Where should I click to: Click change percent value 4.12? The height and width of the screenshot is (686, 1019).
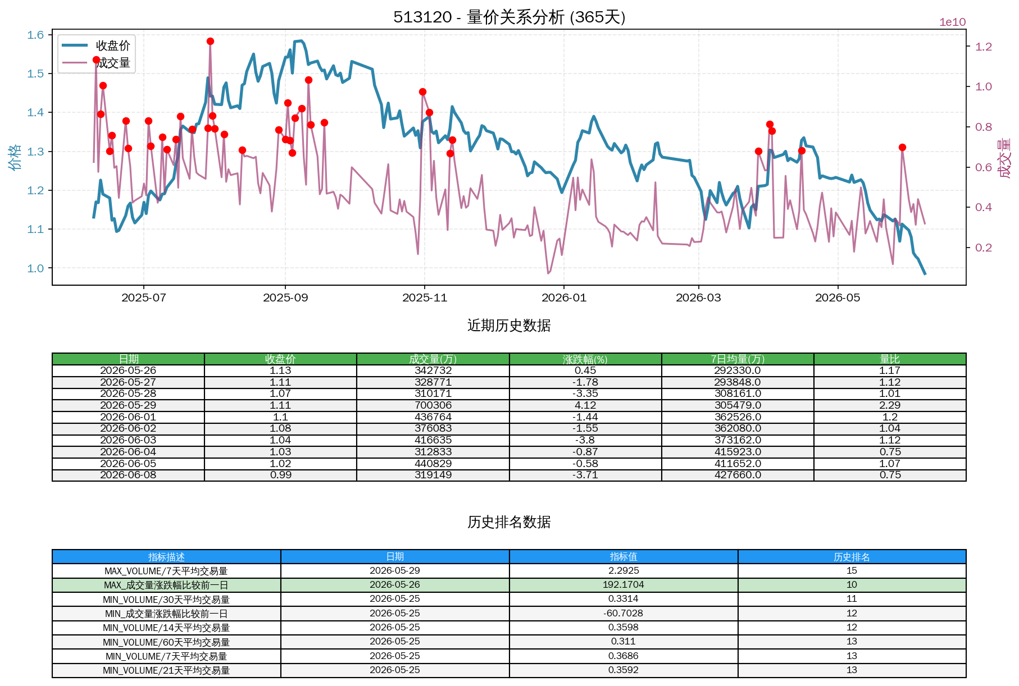(585, 405)
